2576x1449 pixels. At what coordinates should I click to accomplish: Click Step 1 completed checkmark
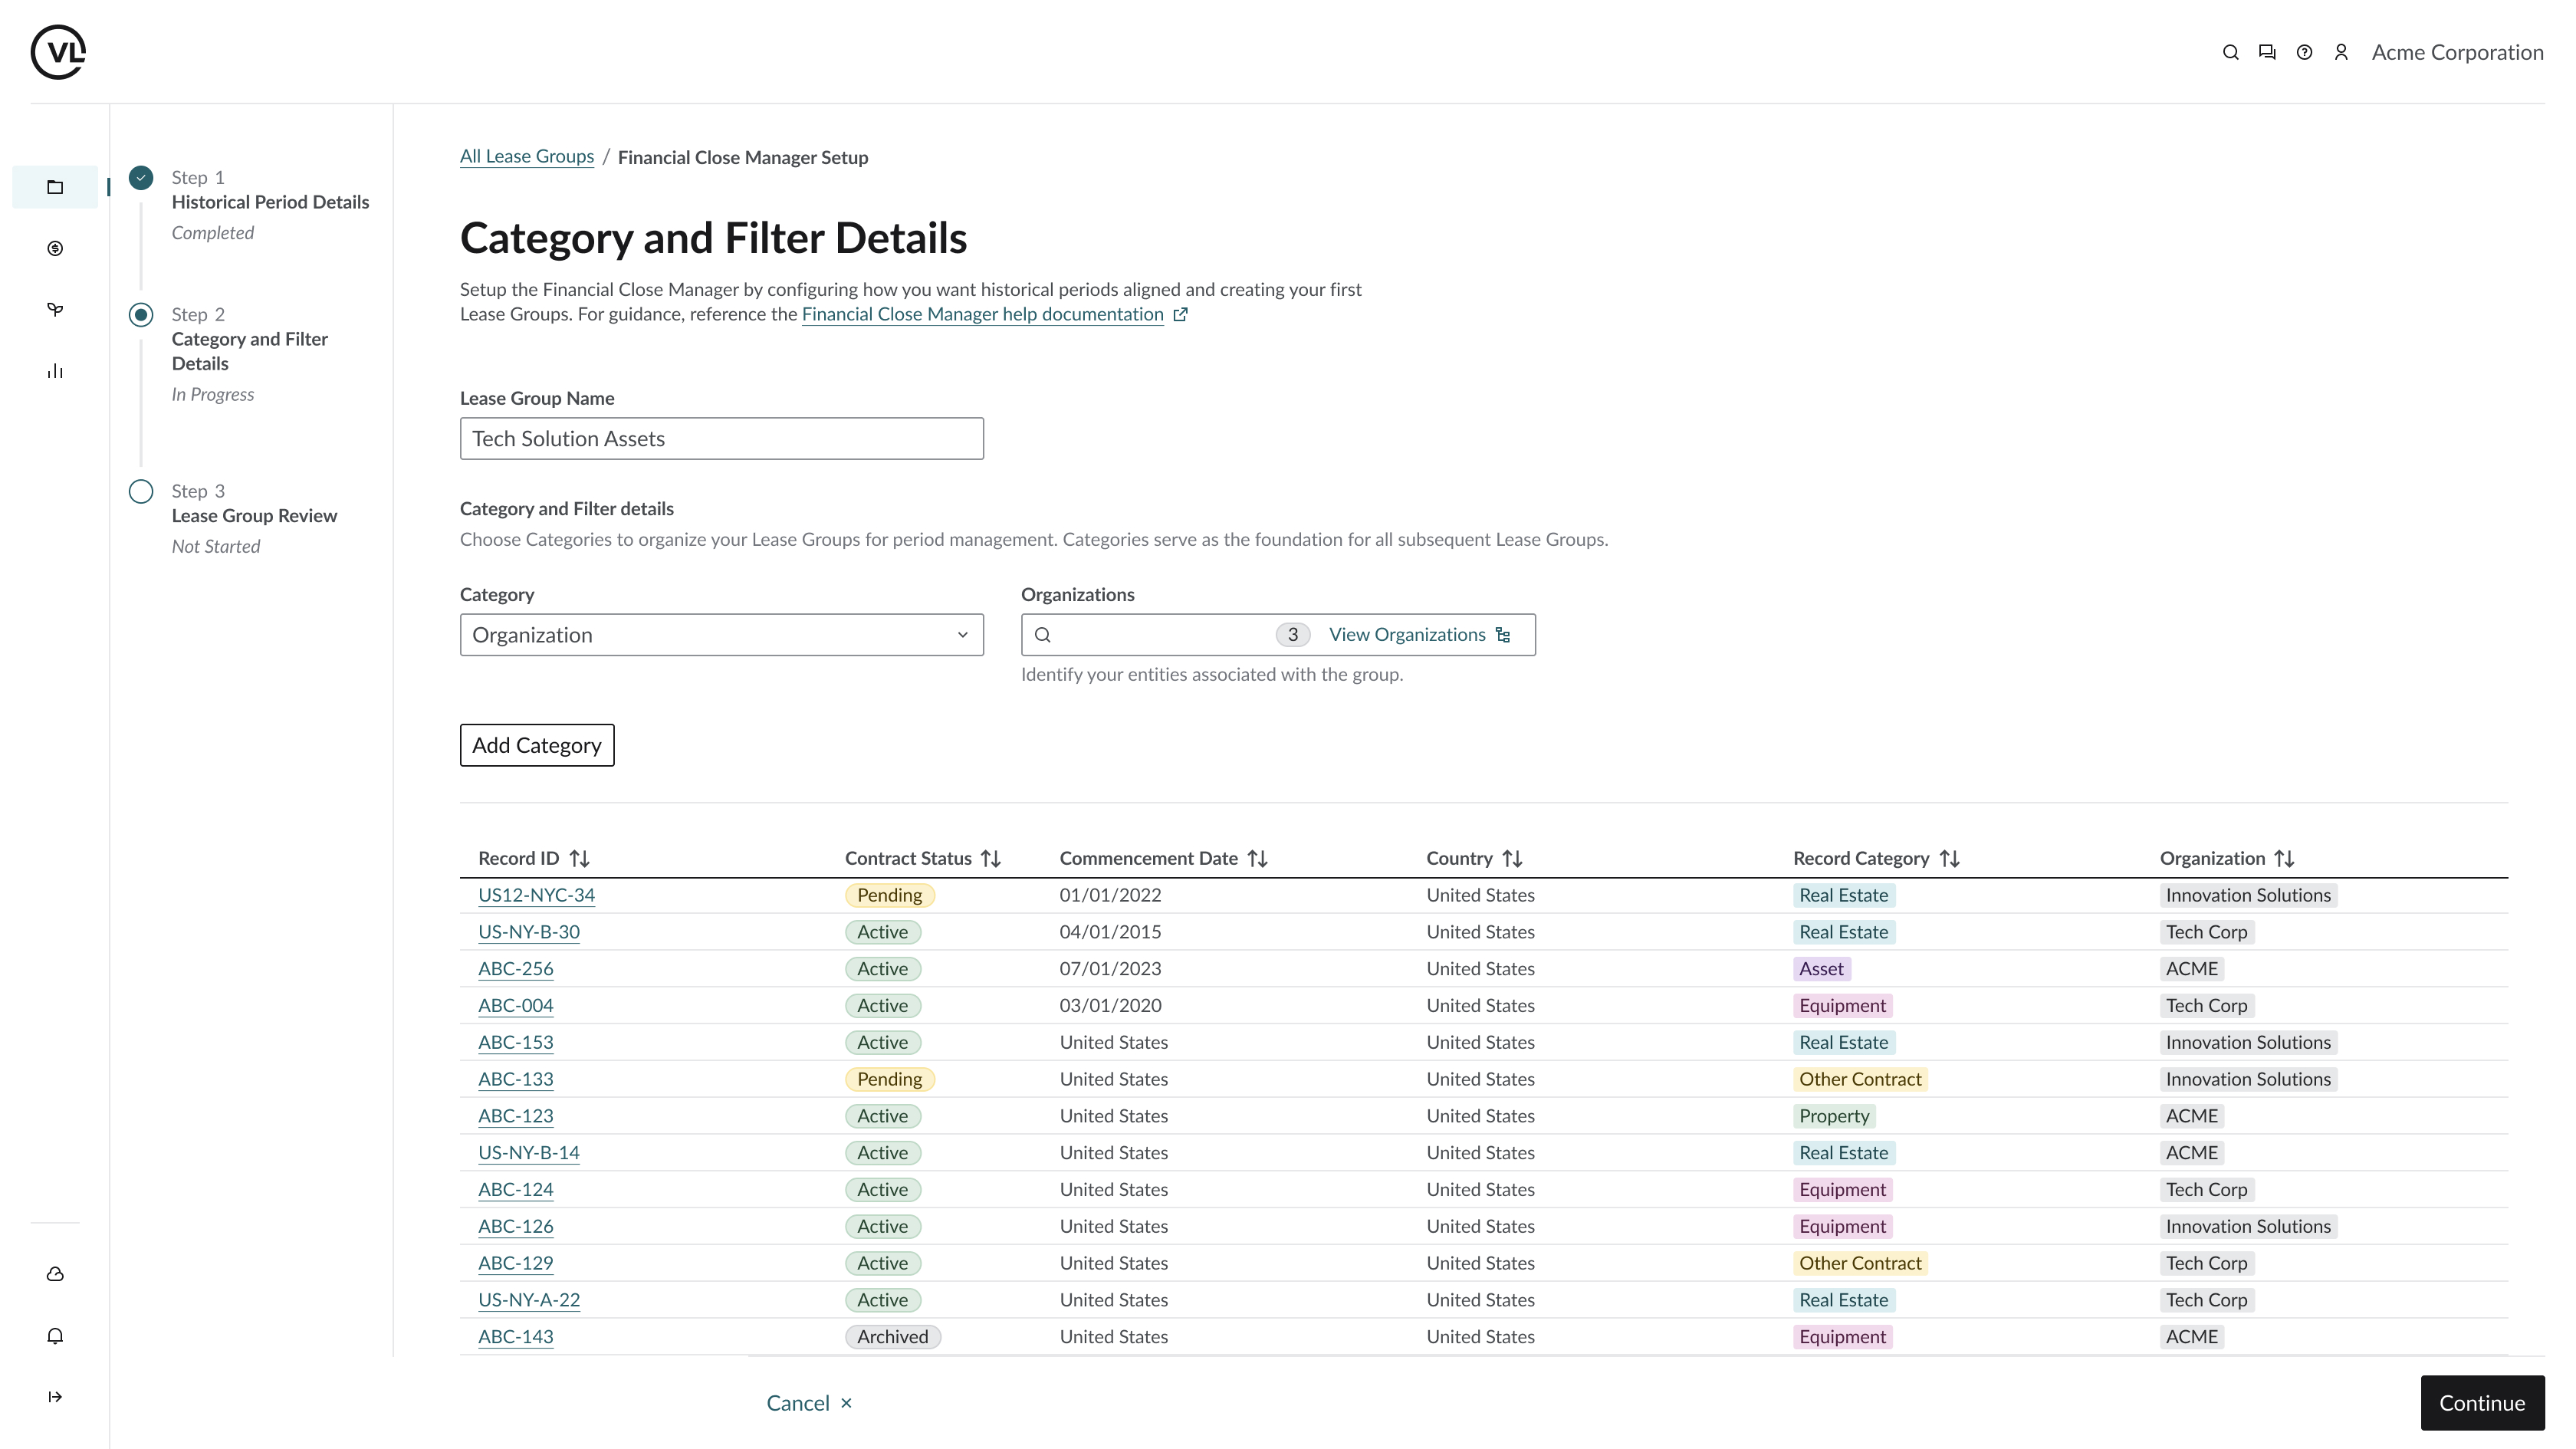click(x=141, y=178)
